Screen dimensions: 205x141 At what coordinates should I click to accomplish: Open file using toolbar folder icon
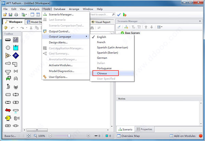[5, 14]
